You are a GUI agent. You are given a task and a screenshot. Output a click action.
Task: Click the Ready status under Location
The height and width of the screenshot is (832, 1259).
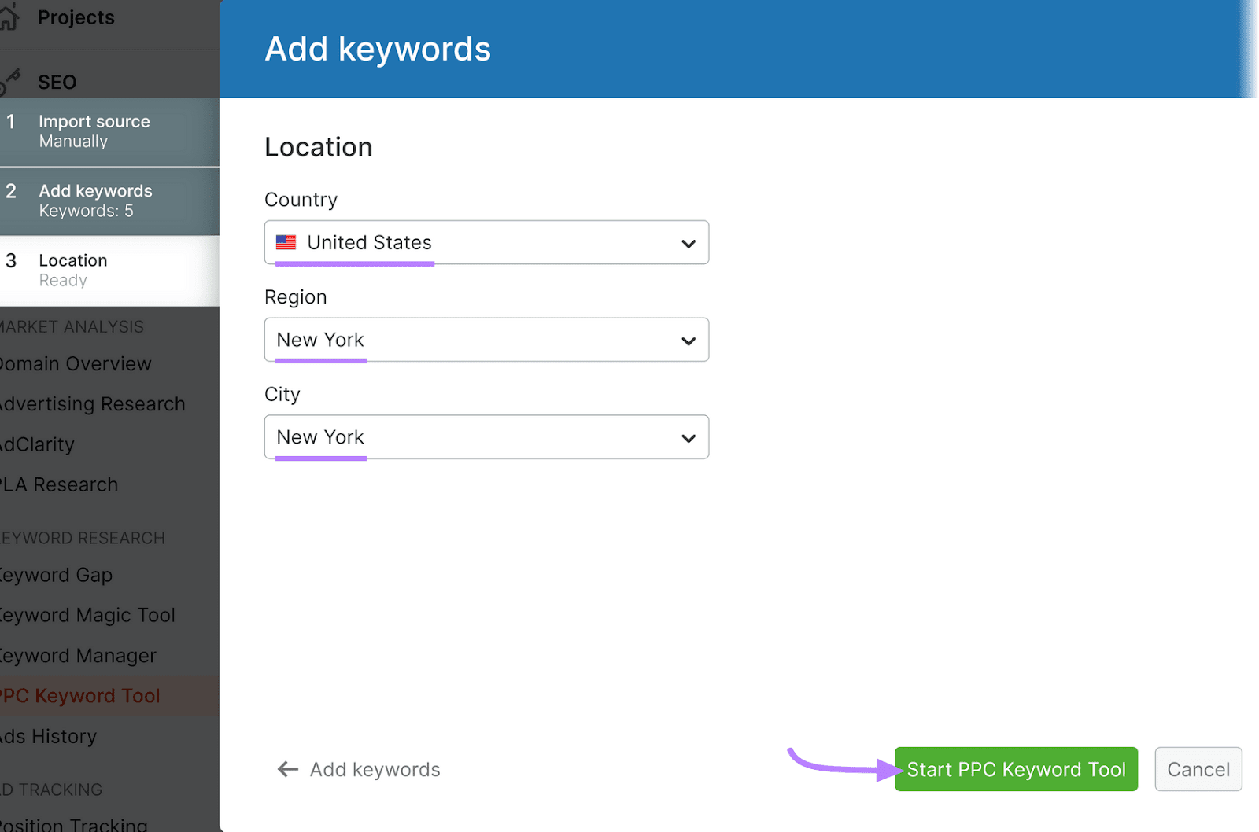(x=63, y=281)
